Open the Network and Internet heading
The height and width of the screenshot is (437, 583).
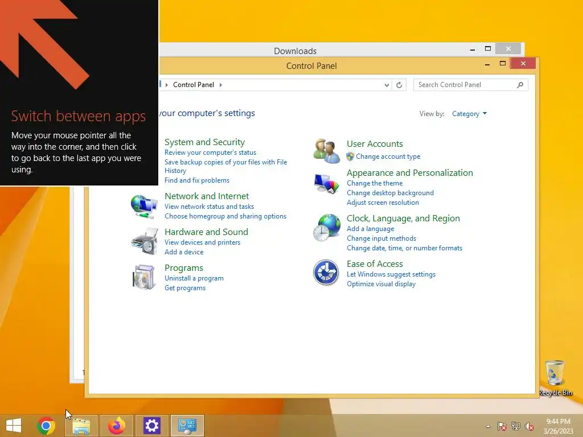tap(207, 196)
